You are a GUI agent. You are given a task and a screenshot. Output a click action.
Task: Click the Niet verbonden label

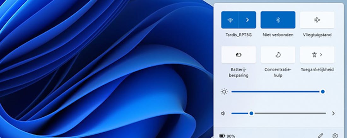point(278,35)
